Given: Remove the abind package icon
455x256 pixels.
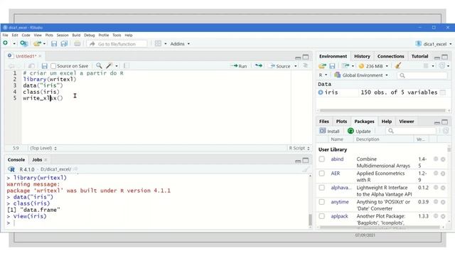Looking at the screenshot, I should 443,159.
